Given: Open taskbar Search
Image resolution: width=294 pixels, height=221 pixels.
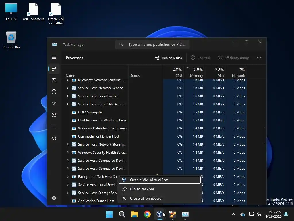Looking at the screenshot, I should click(122, 214).
